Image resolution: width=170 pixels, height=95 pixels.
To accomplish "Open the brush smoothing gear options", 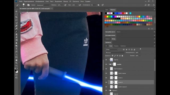I will tap(99, 5).
